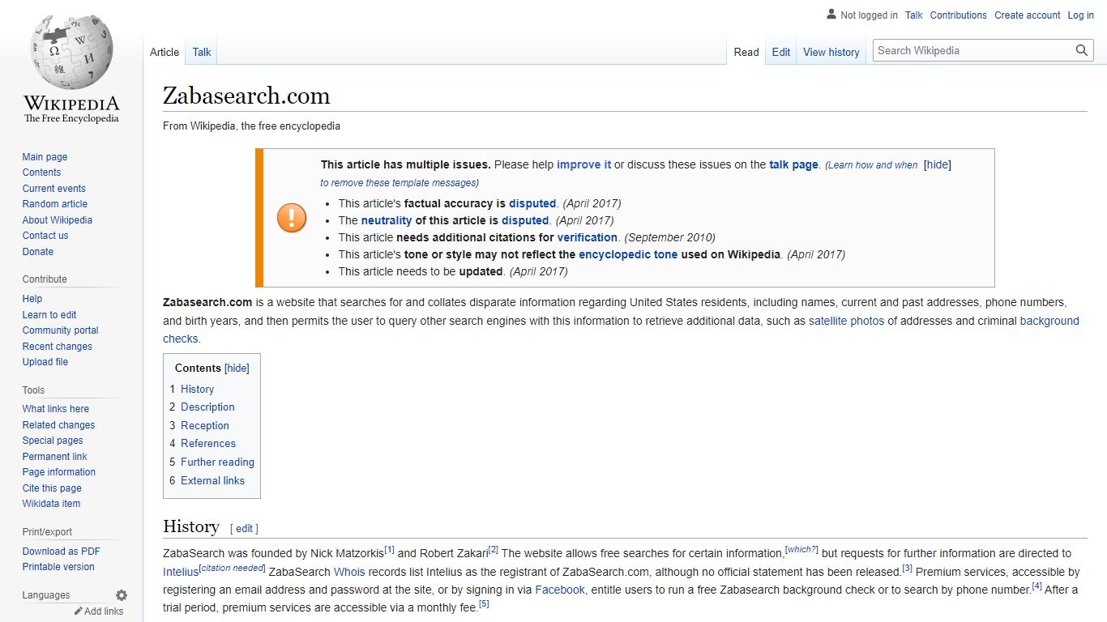
Task: Click the pencil icon next to Add links
Action: 79,611
